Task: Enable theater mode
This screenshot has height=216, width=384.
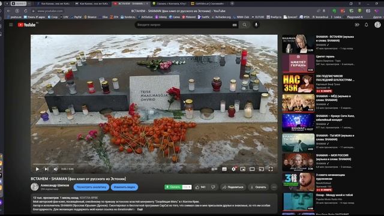Action: pos(252,169)
